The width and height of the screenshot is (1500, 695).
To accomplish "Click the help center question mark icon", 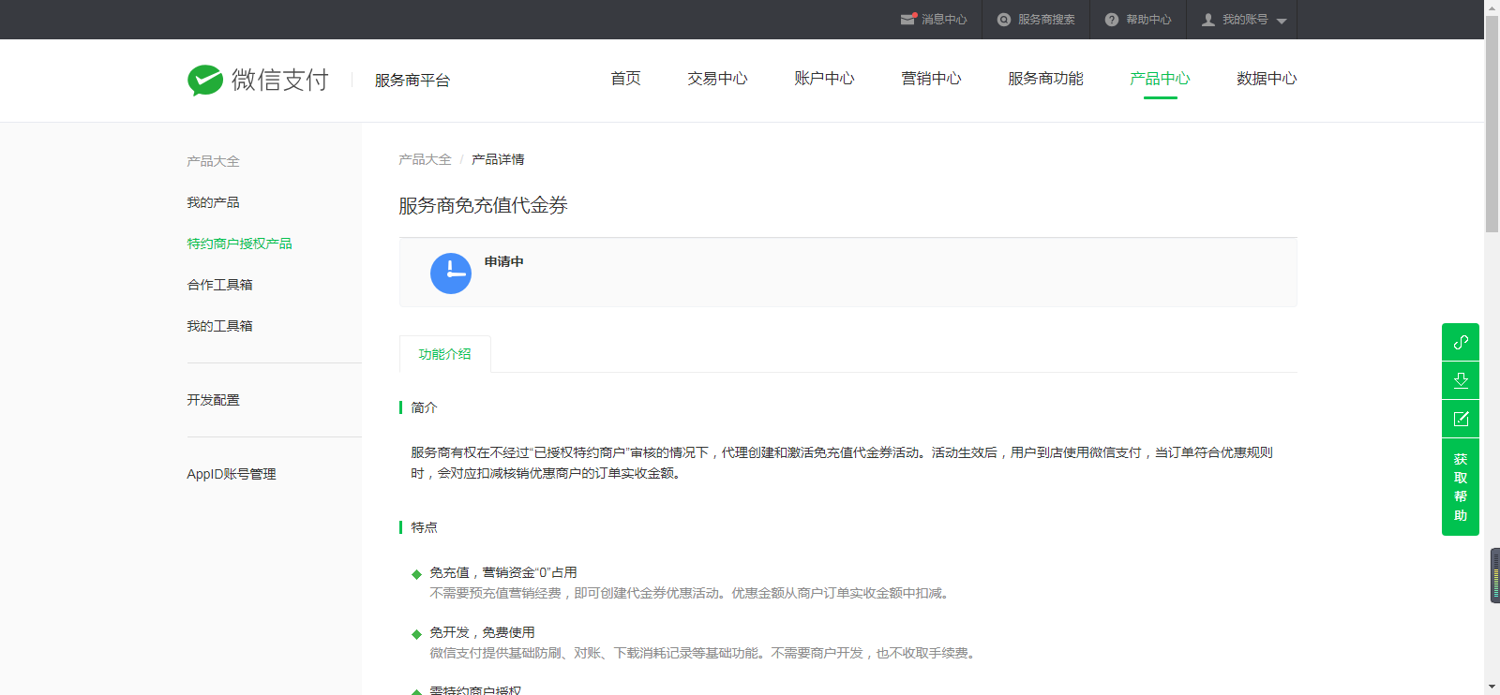I will [1112, 20].
